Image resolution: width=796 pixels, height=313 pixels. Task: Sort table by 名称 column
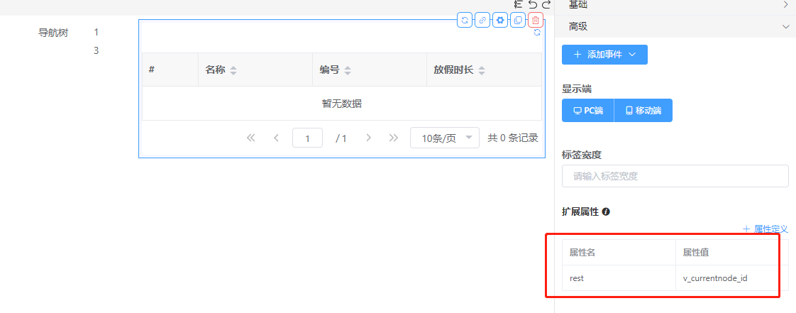click(x=233, y=70)
